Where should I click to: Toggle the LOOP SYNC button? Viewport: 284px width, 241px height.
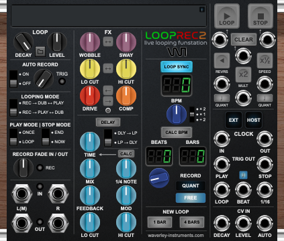tap(177, 67)
